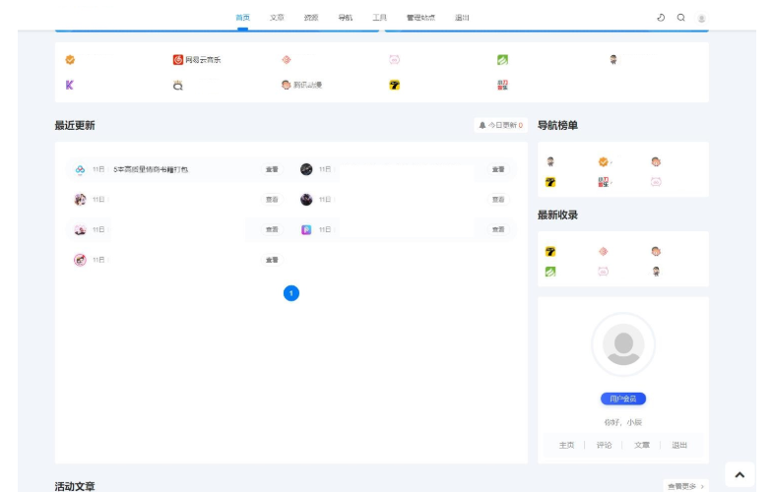
Task: Open 5本高质量侦奇书籍打包 post
Action: pos(151,169)
